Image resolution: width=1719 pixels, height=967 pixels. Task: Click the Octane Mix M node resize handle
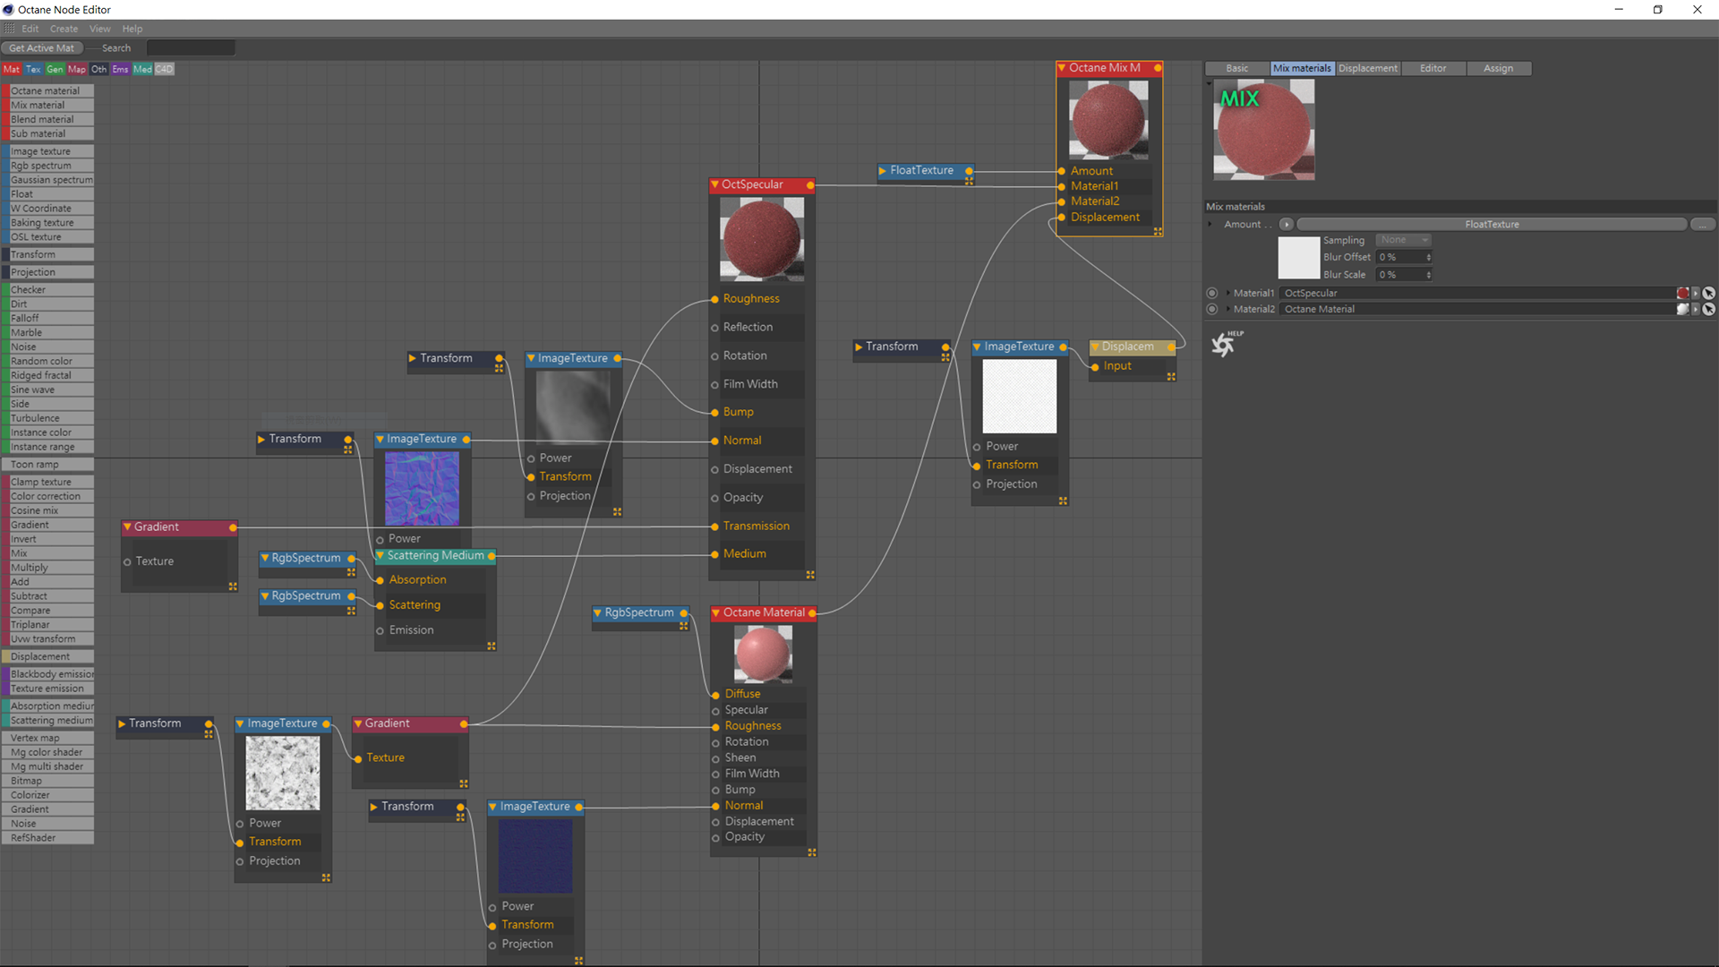tap(1158, 232)
